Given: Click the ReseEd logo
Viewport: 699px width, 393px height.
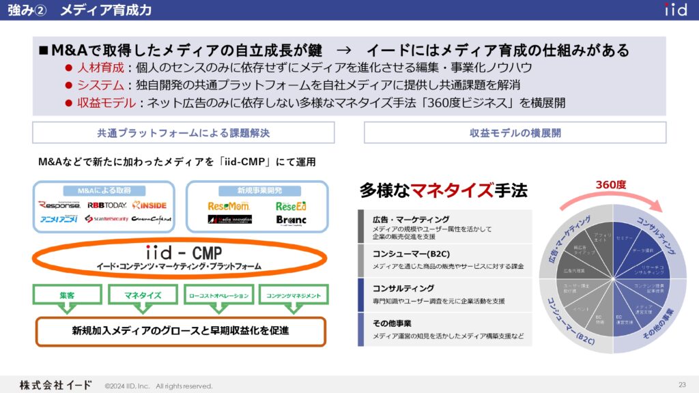Looking at the screenshot, I should (x=291, y=206).
